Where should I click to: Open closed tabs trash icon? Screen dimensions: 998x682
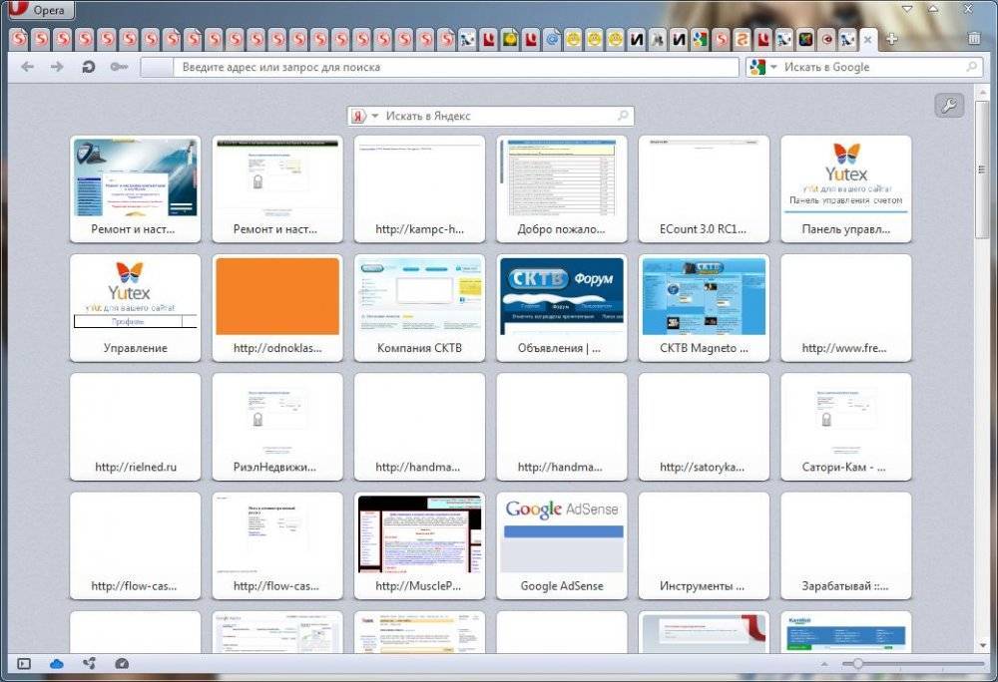pyautogui.click(x=973, y=39)
